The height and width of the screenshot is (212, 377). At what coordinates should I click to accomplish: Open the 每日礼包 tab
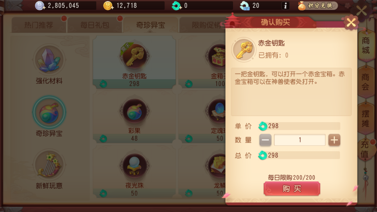(94, 25)
